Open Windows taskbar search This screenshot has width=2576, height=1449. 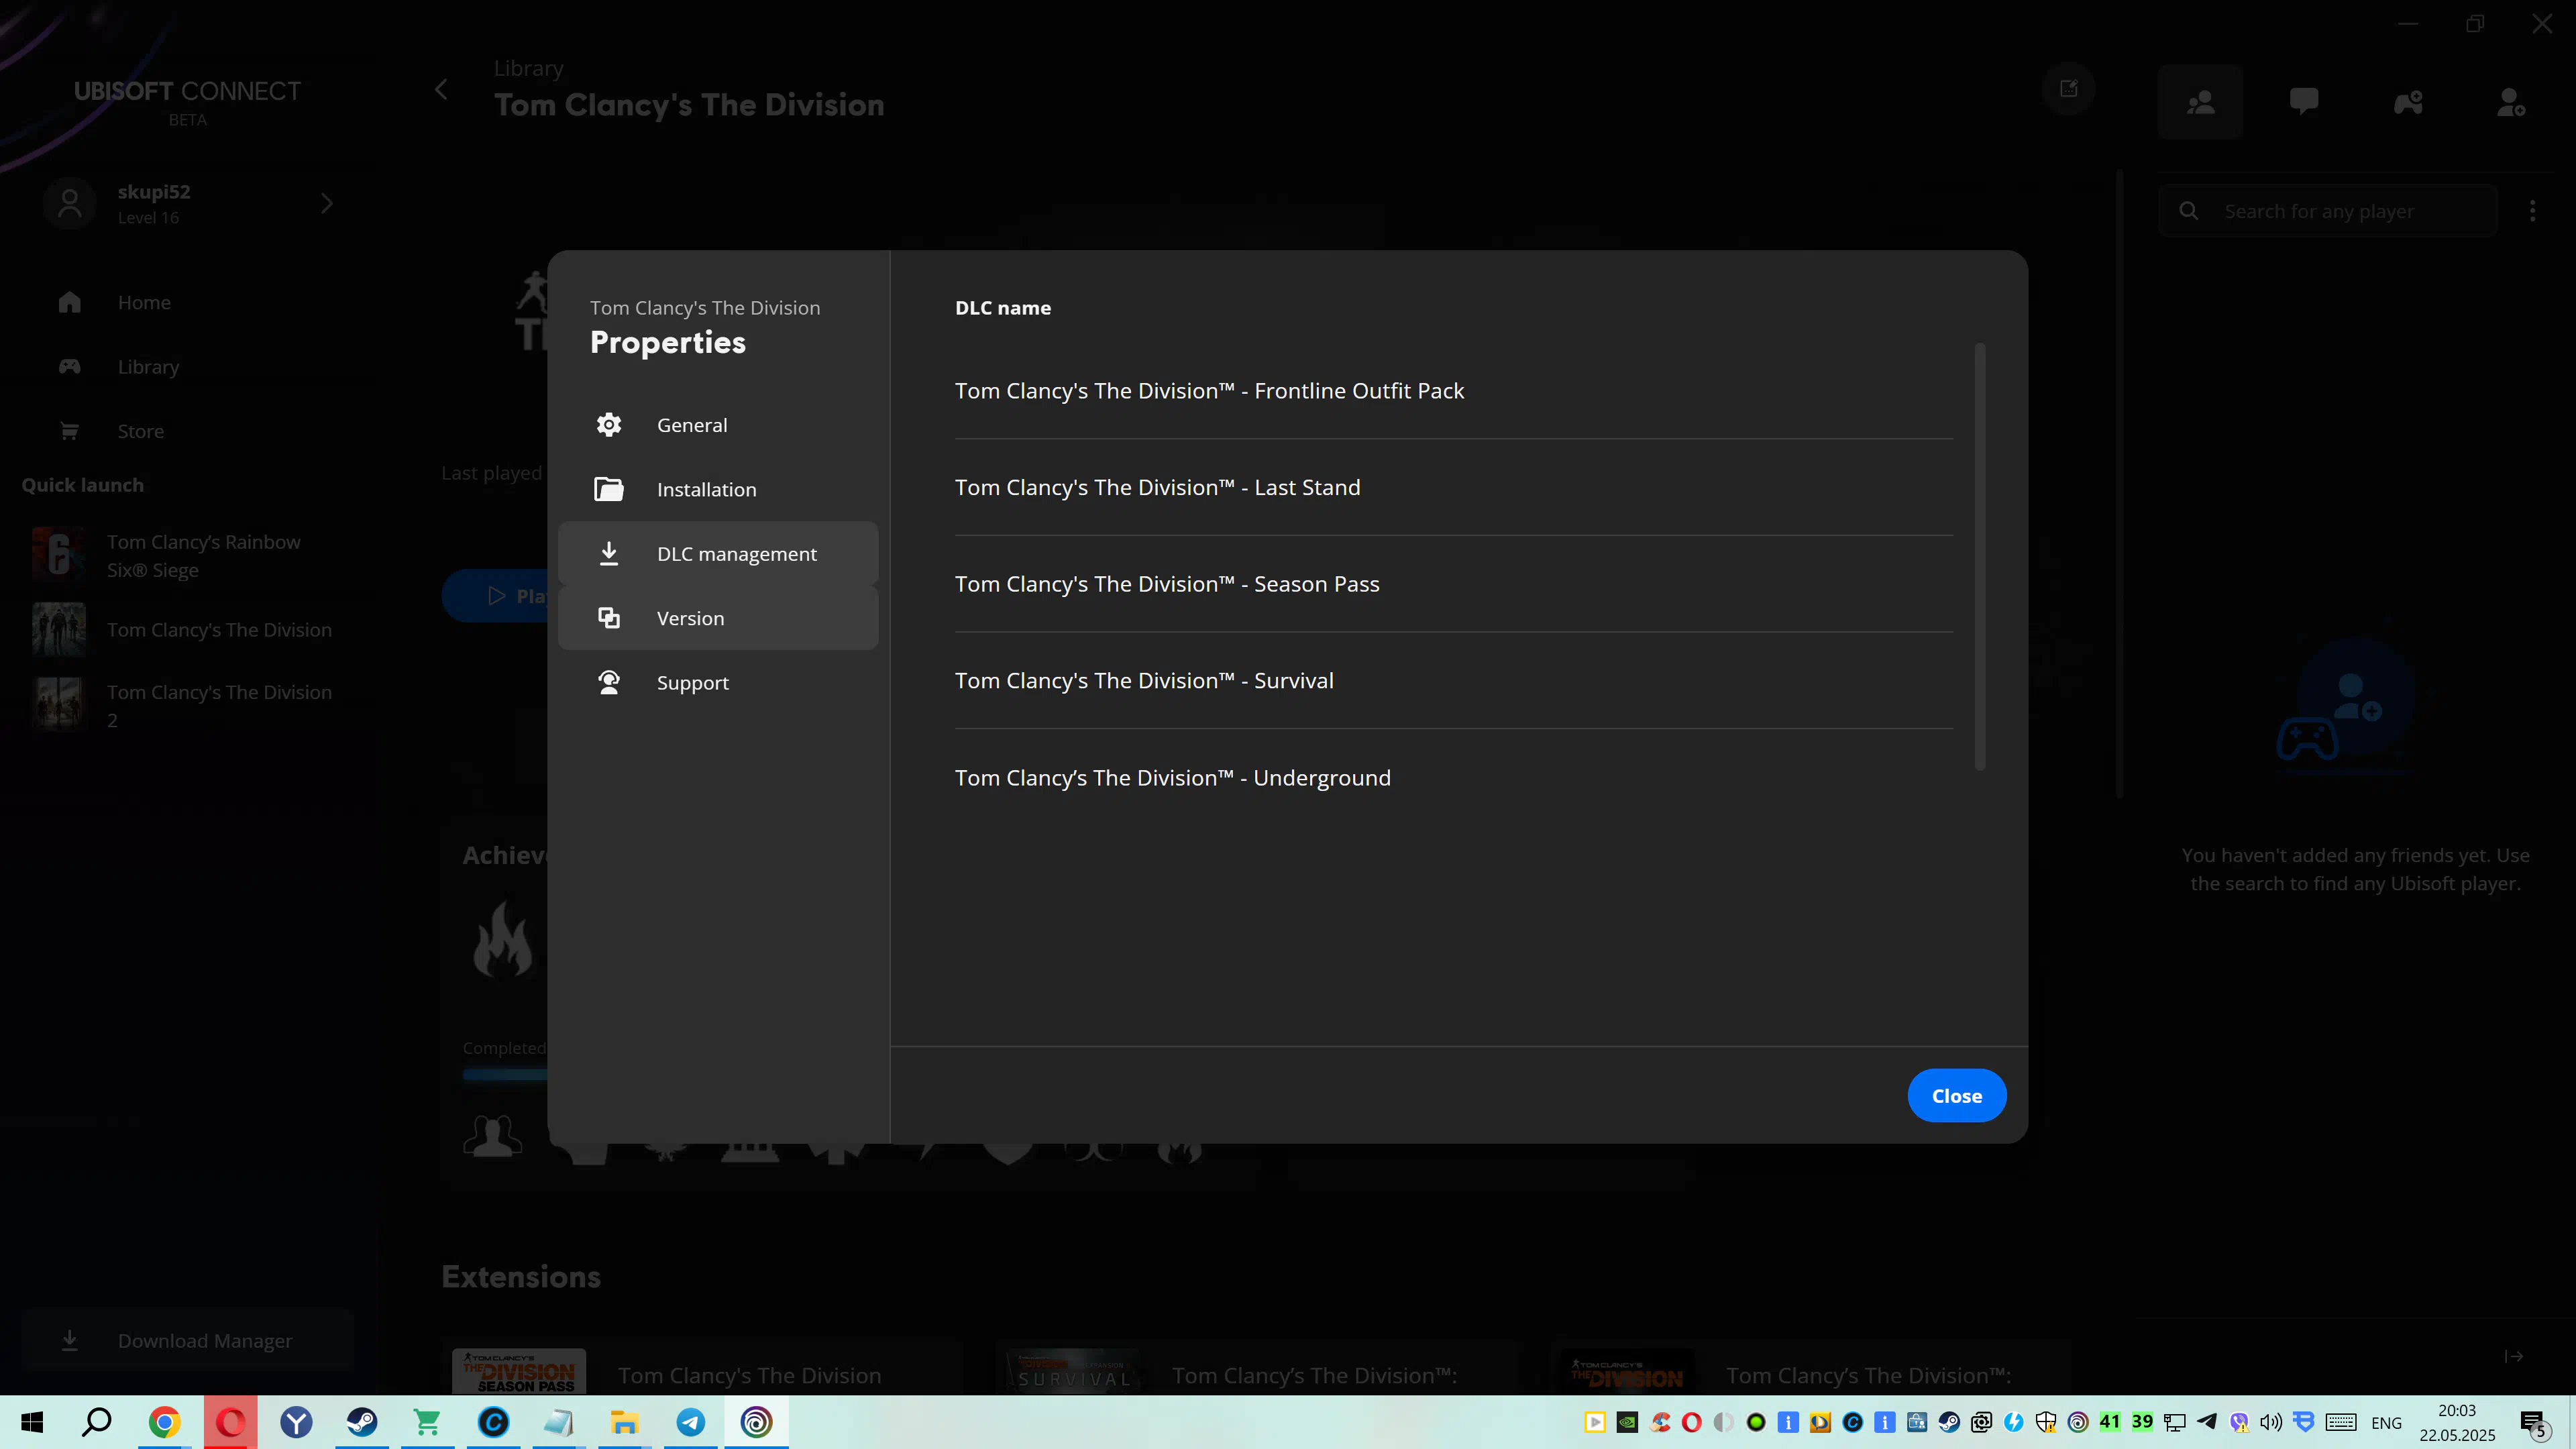(97, 1422)
